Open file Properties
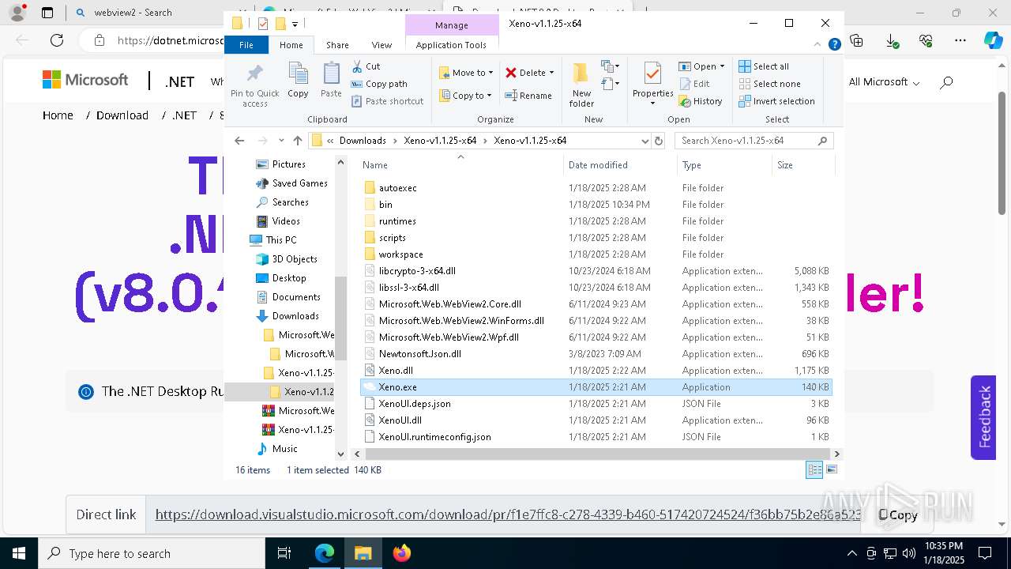 click(x=652, y=84)
